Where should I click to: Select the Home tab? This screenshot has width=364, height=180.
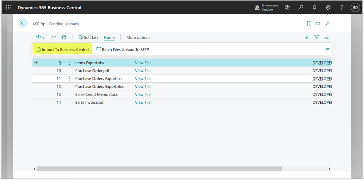[109, 38]
